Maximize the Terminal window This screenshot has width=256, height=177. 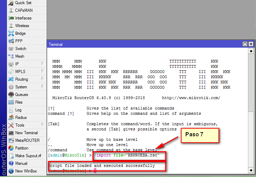pos(245,44)
